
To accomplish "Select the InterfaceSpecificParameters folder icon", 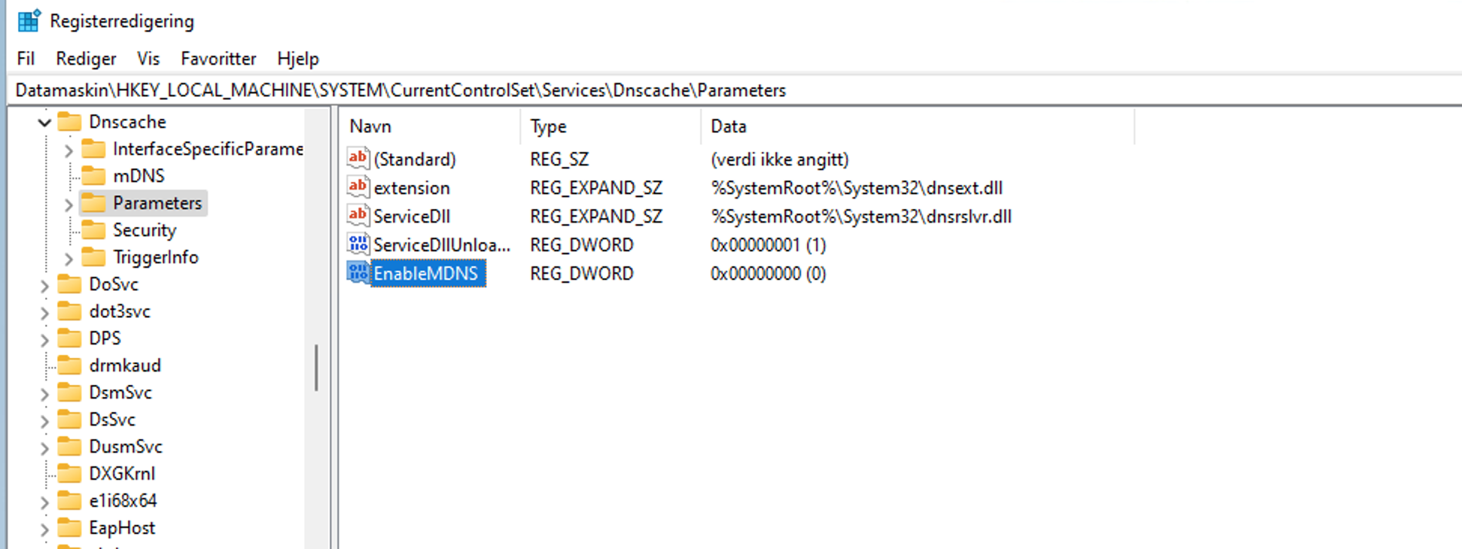I will tap(93, 148).
